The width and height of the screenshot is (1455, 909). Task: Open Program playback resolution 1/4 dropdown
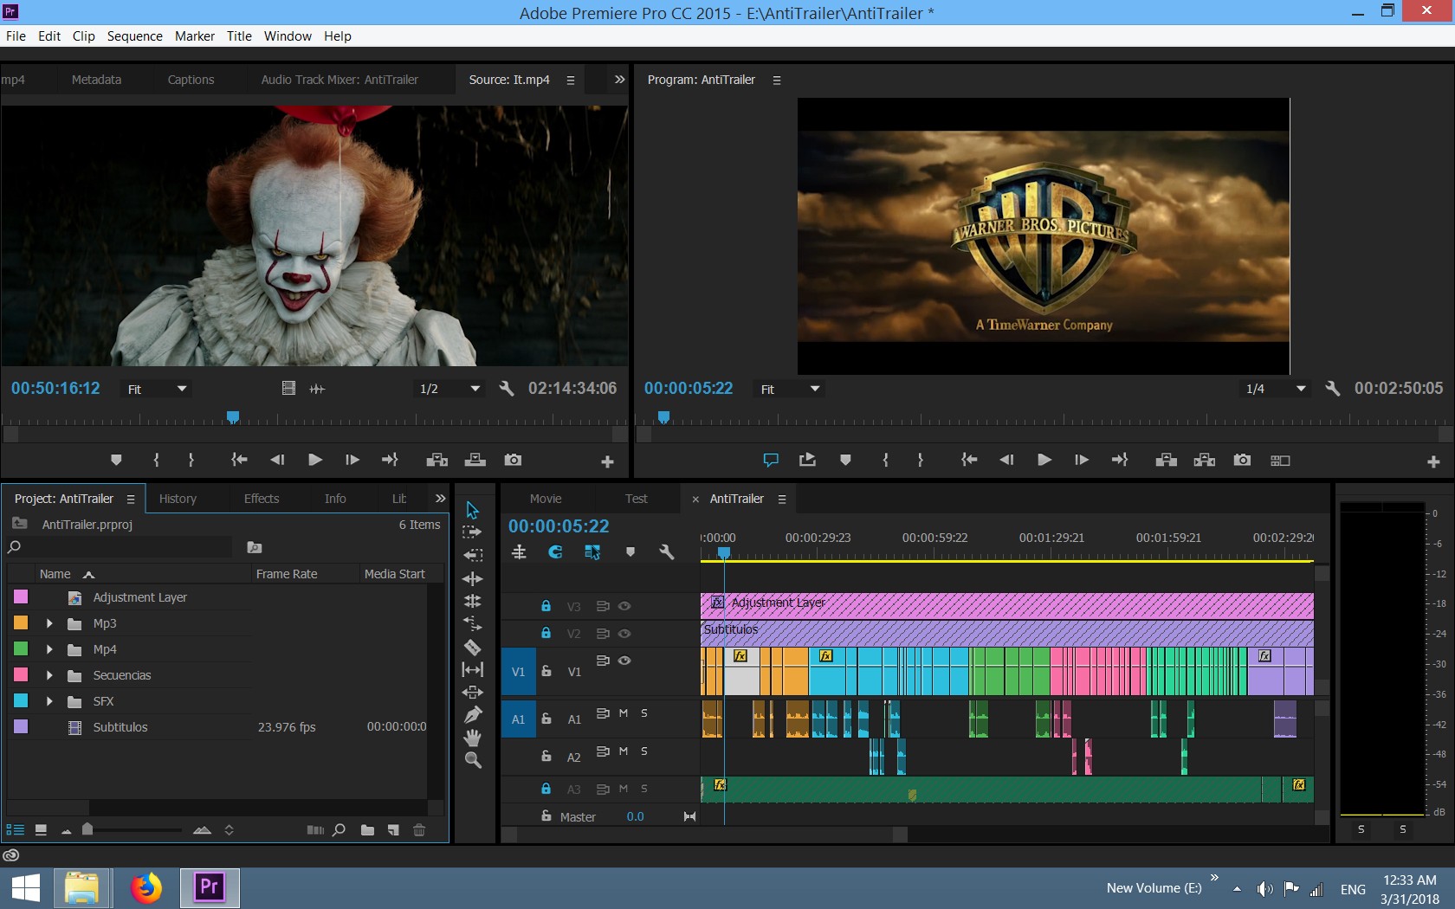[1275, 389]
